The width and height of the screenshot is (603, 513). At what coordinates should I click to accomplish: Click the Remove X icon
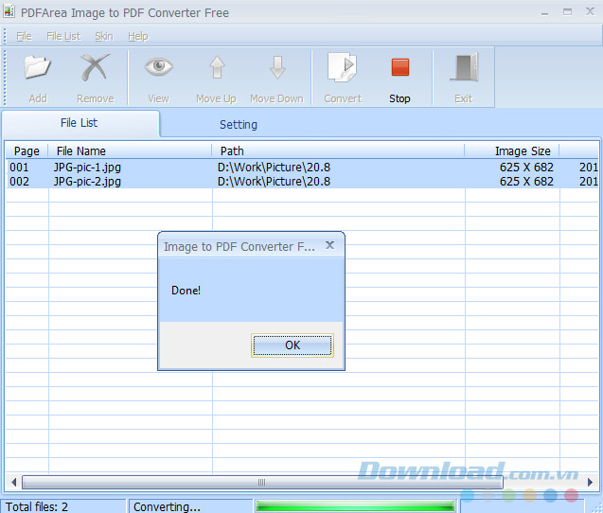click(95, 67)
